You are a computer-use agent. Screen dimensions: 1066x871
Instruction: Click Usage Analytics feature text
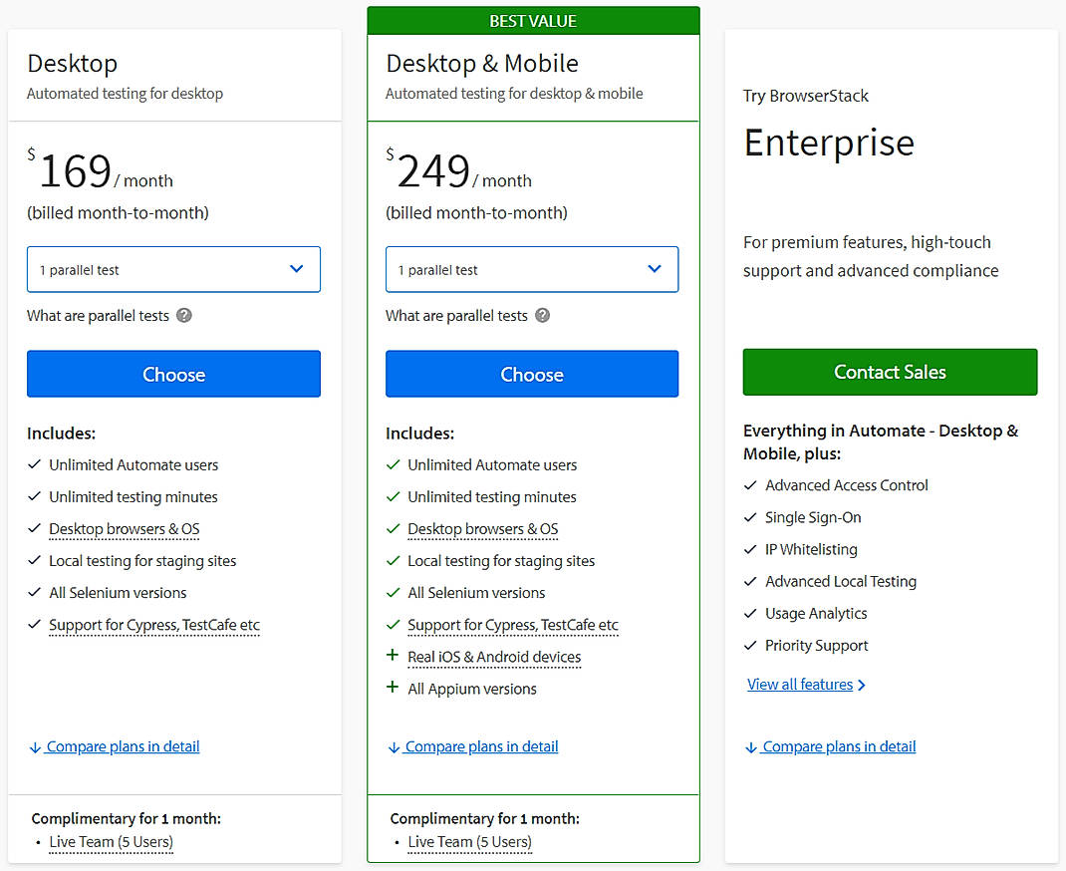click(816, 613)
